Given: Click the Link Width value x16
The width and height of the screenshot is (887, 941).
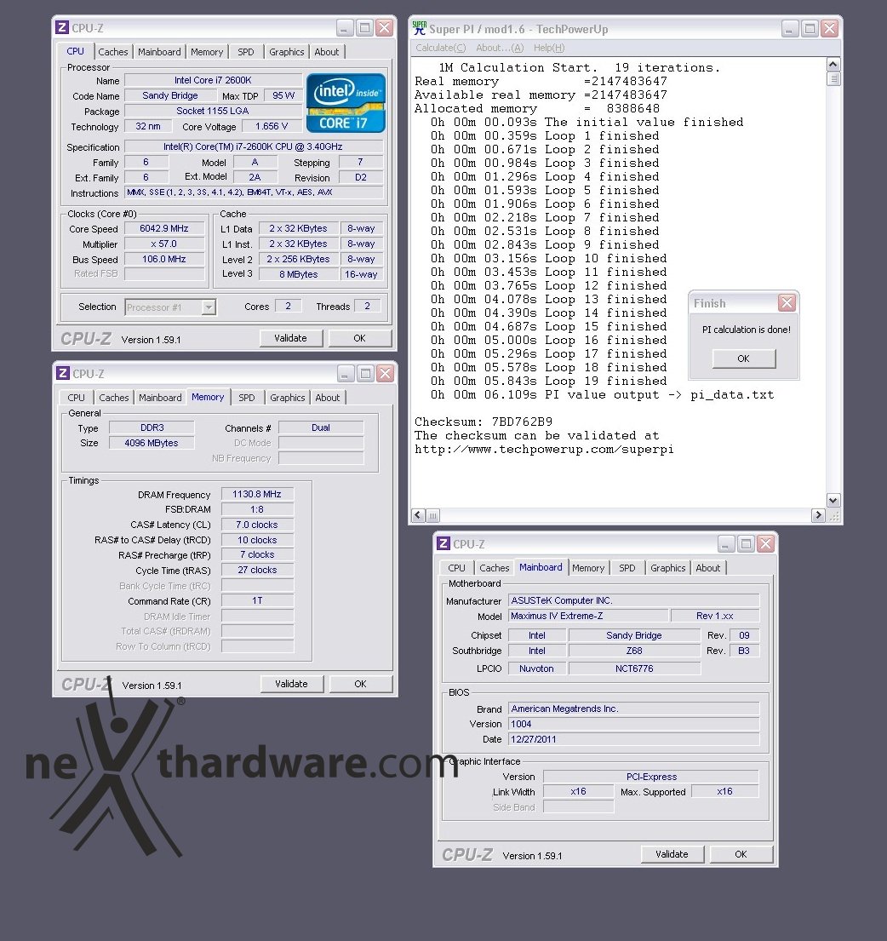Looking at the screenshot, I should [579, 792].
